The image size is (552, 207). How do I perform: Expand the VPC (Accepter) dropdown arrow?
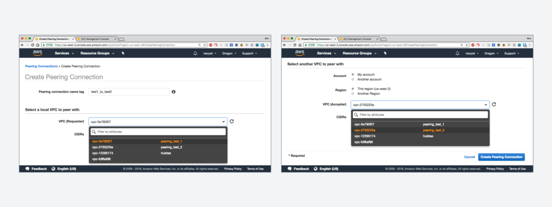486,105
